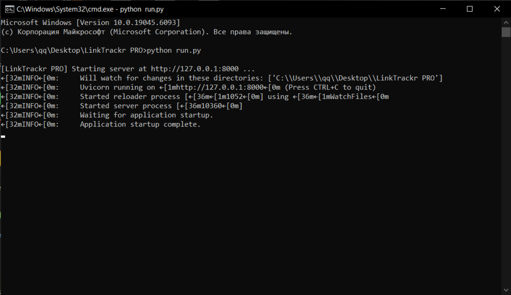
Task: Click the vertical scrollbar thumb
Action: [x=506, y=32]
